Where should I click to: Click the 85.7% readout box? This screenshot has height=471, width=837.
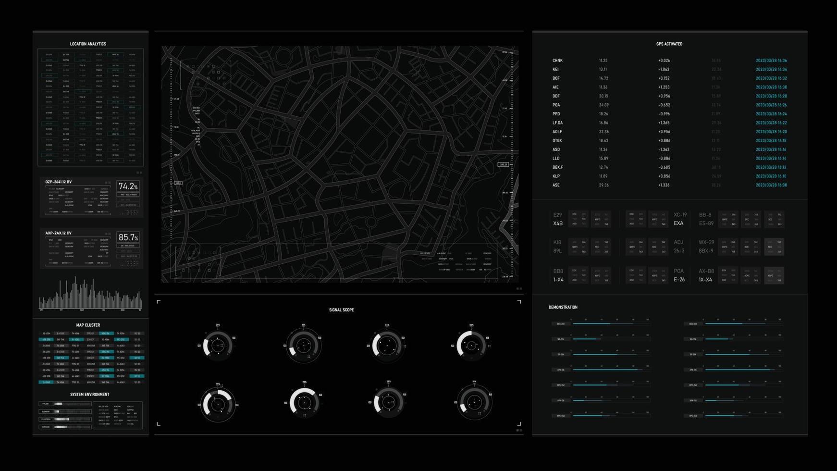pyautogui.click(x=128, y=237)
